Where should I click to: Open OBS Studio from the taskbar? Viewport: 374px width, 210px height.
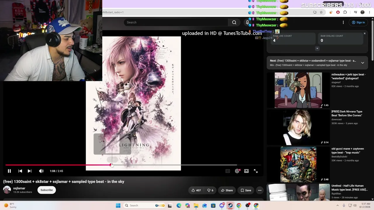247,206
